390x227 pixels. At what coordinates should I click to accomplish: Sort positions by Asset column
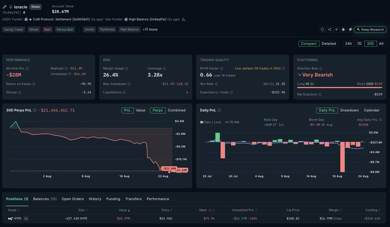14,210
